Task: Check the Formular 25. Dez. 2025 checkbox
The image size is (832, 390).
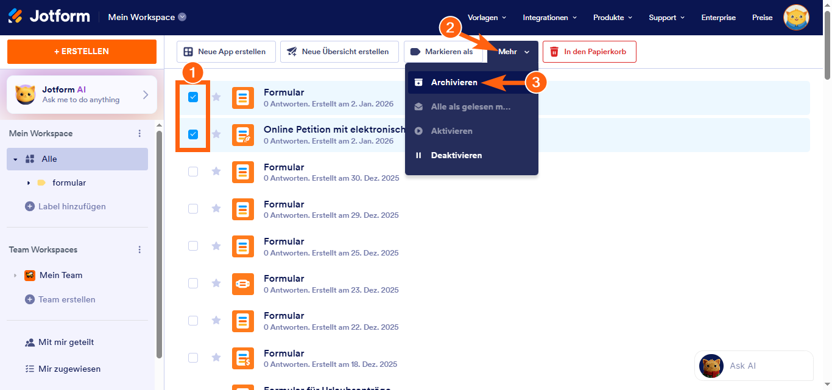Action: [x=193, y=246]
